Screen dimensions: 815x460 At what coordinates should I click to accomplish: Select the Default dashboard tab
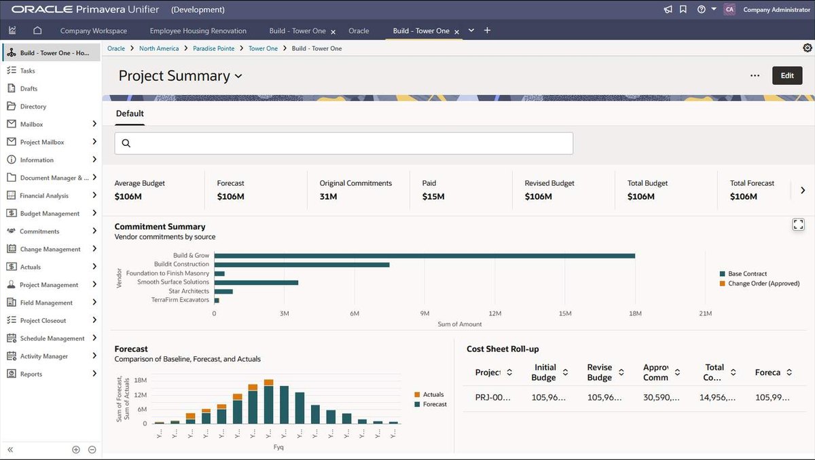pos(130,113)
